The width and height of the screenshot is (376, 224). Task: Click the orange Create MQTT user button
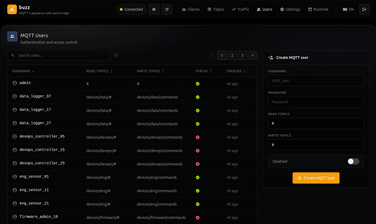pos(316,178)
